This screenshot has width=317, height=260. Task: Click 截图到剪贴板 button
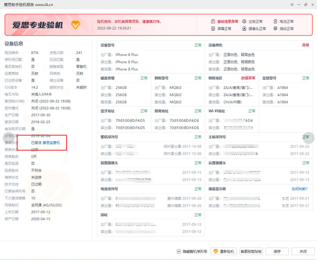click(x=251, y=252)
